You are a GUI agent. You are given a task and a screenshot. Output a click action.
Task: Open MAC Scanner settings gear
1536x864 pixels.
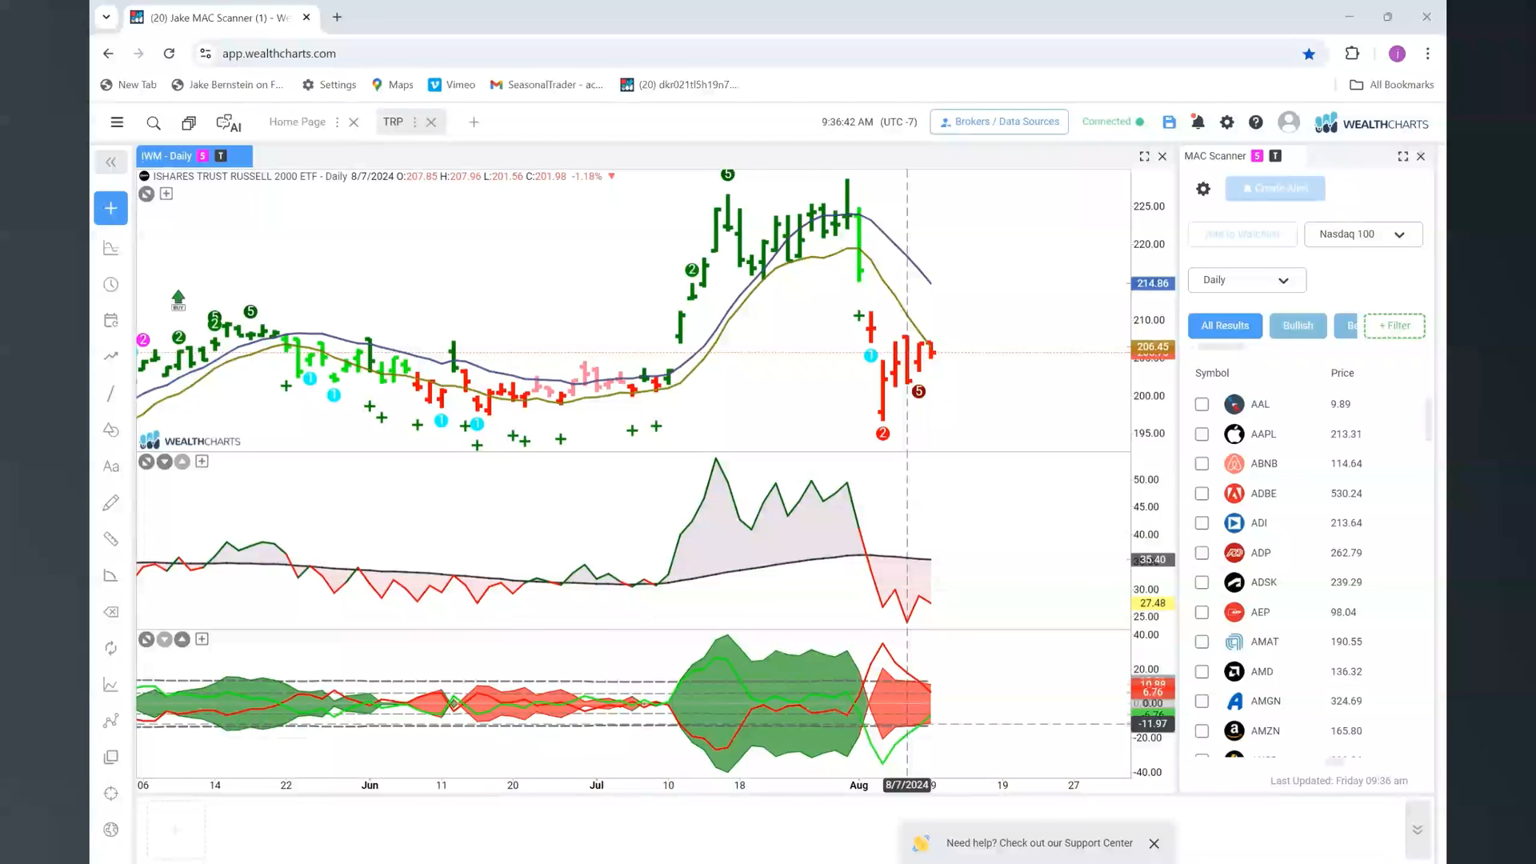1203,189
